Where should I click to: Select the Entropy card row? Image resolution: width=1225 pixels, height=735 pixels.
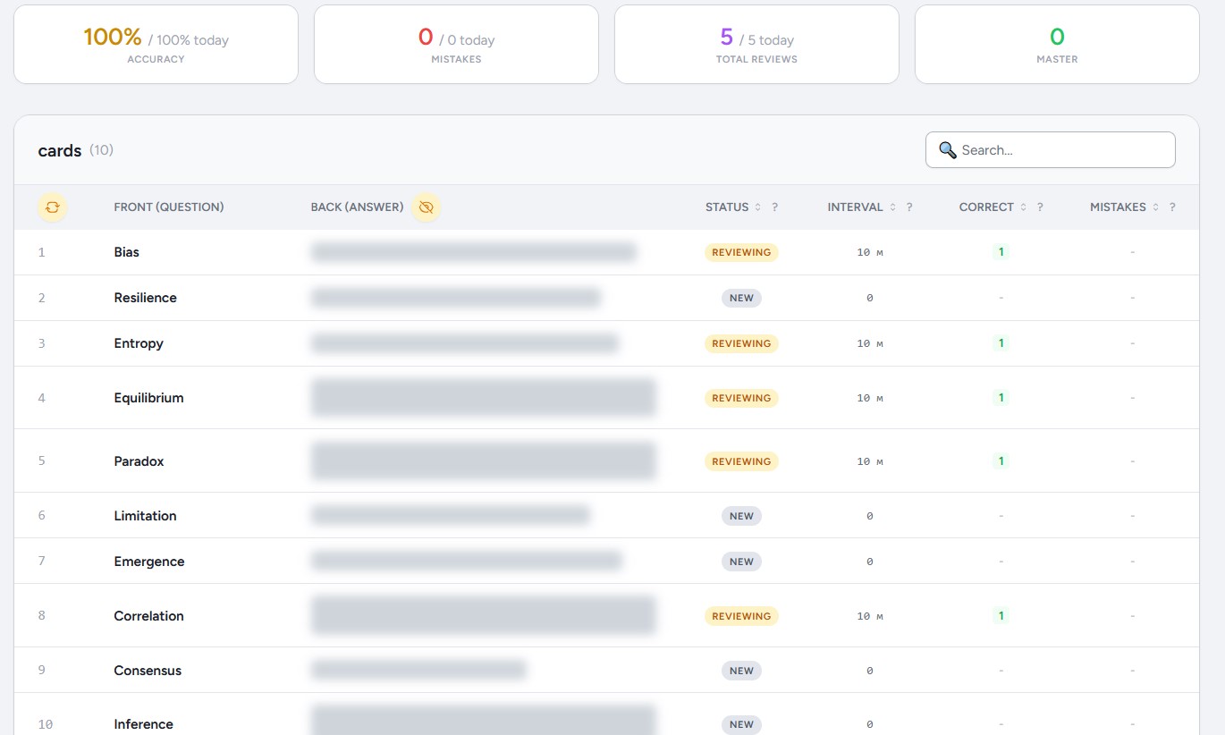click(139, 343)
